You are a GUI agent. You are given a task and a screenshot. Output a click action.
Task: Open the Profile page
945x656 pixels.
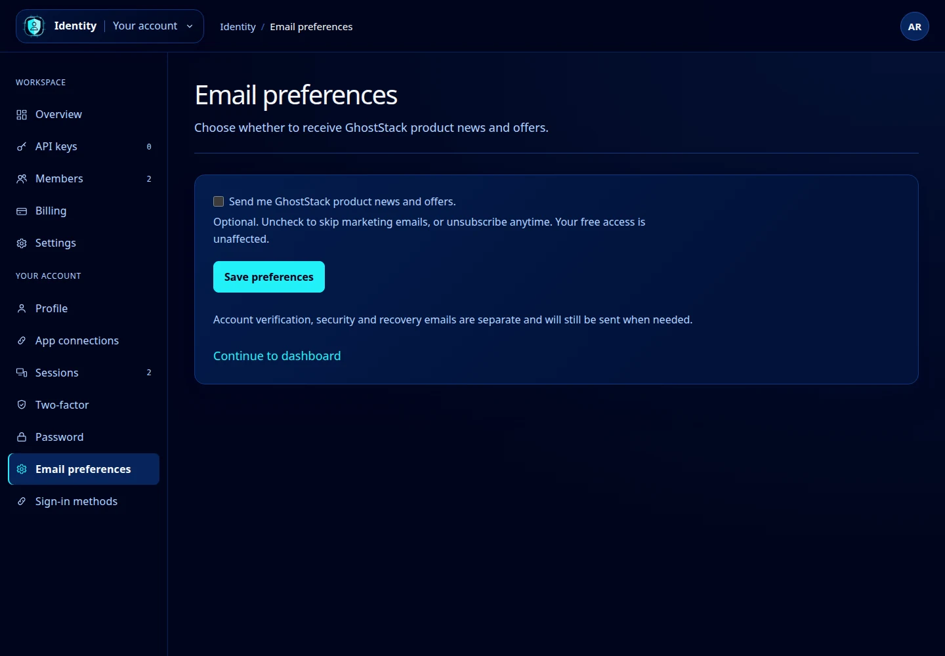coord(84,308)
